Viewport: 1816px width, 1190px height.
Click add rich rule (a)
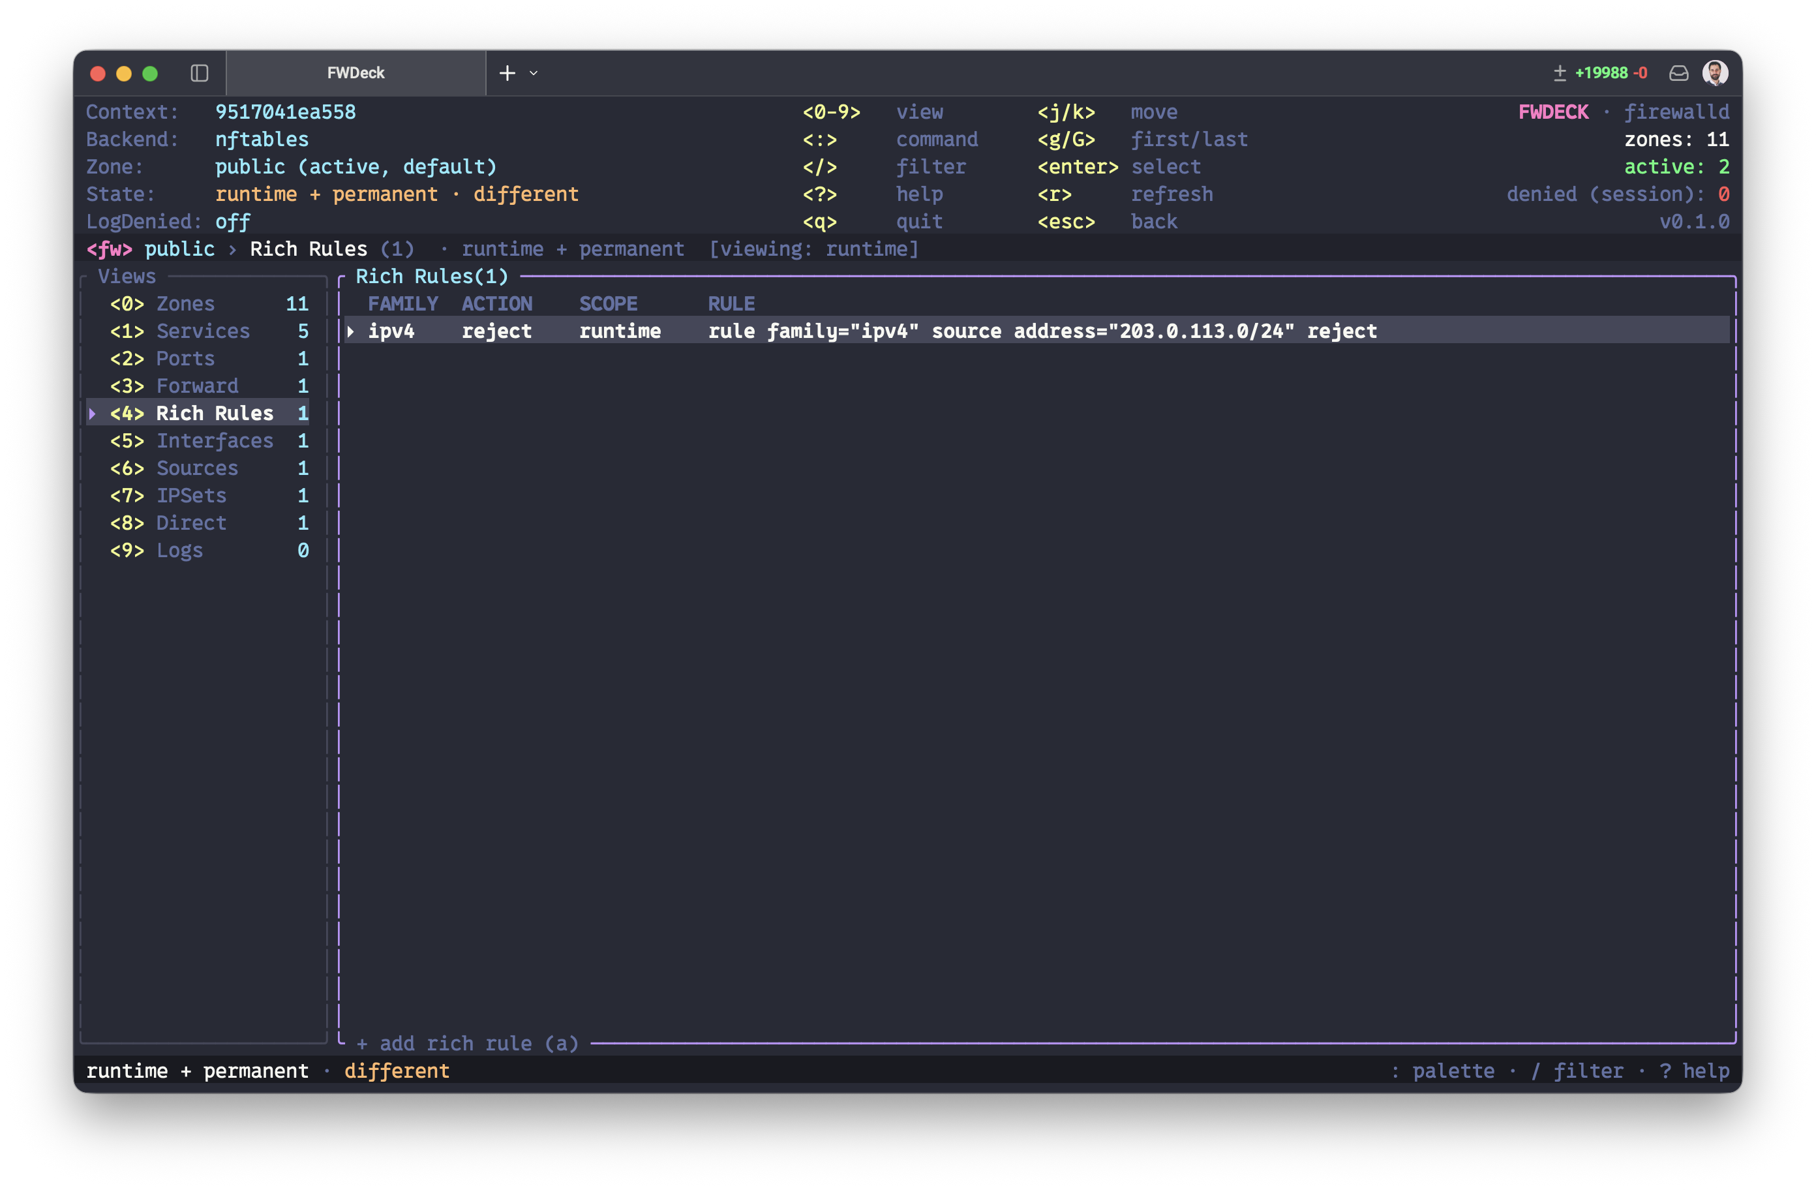(467, 1043)
